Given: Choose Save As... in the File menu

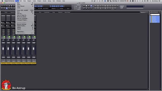Looking at the screenshot, I should click(x=25, y=13).
